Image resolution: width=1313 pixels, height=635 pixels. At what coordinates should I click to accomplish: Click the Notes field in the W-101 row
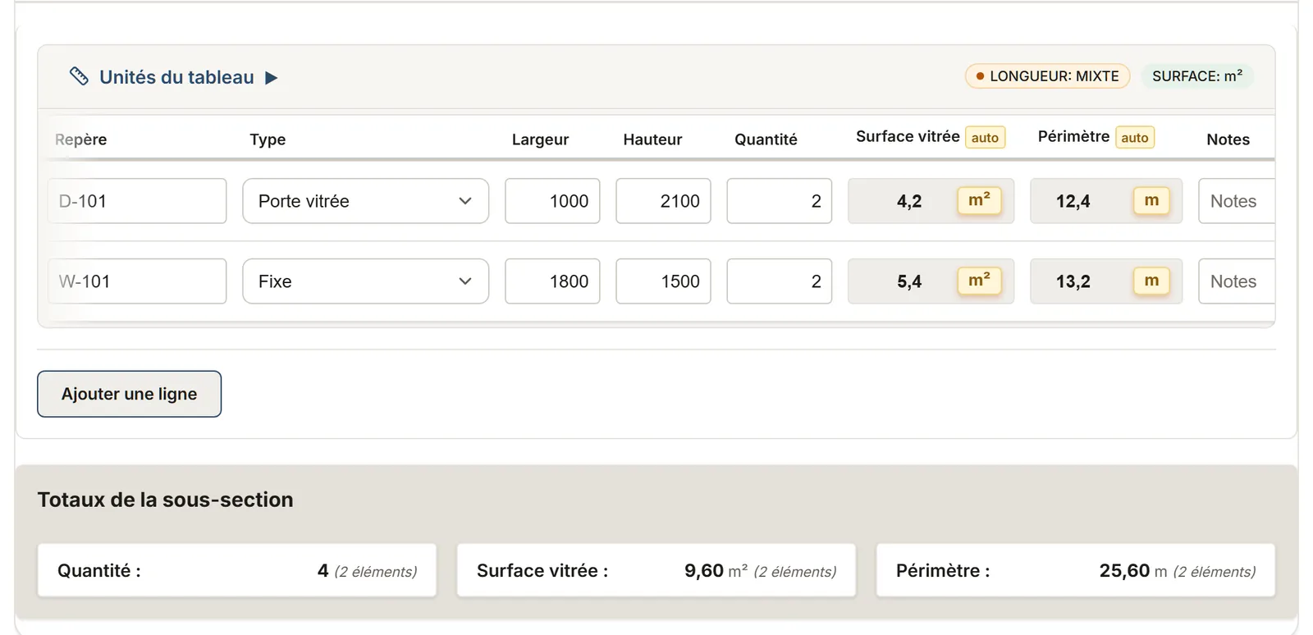pyautogui.click(x=1237, y=281)
